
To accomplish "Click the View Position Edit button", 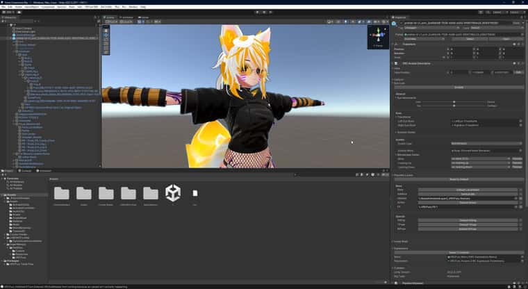I will [519, 72].
